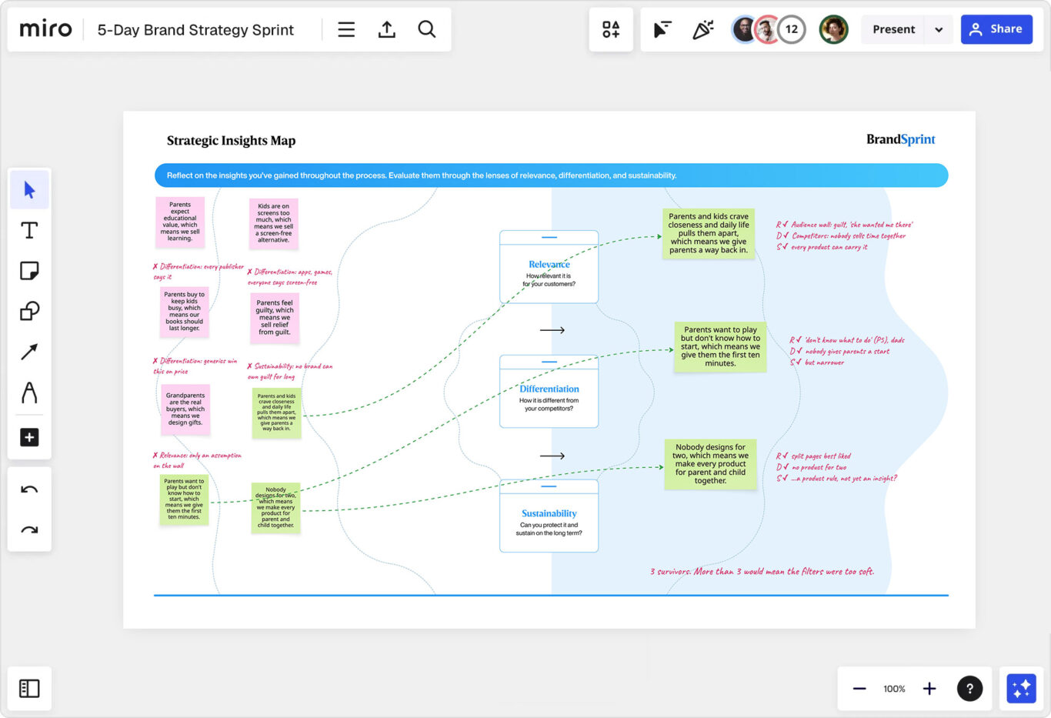Viewport: 1051px width, 718px height.
Task: Select green note 'Nobody designs for two' on right
Action: point(710,464)
